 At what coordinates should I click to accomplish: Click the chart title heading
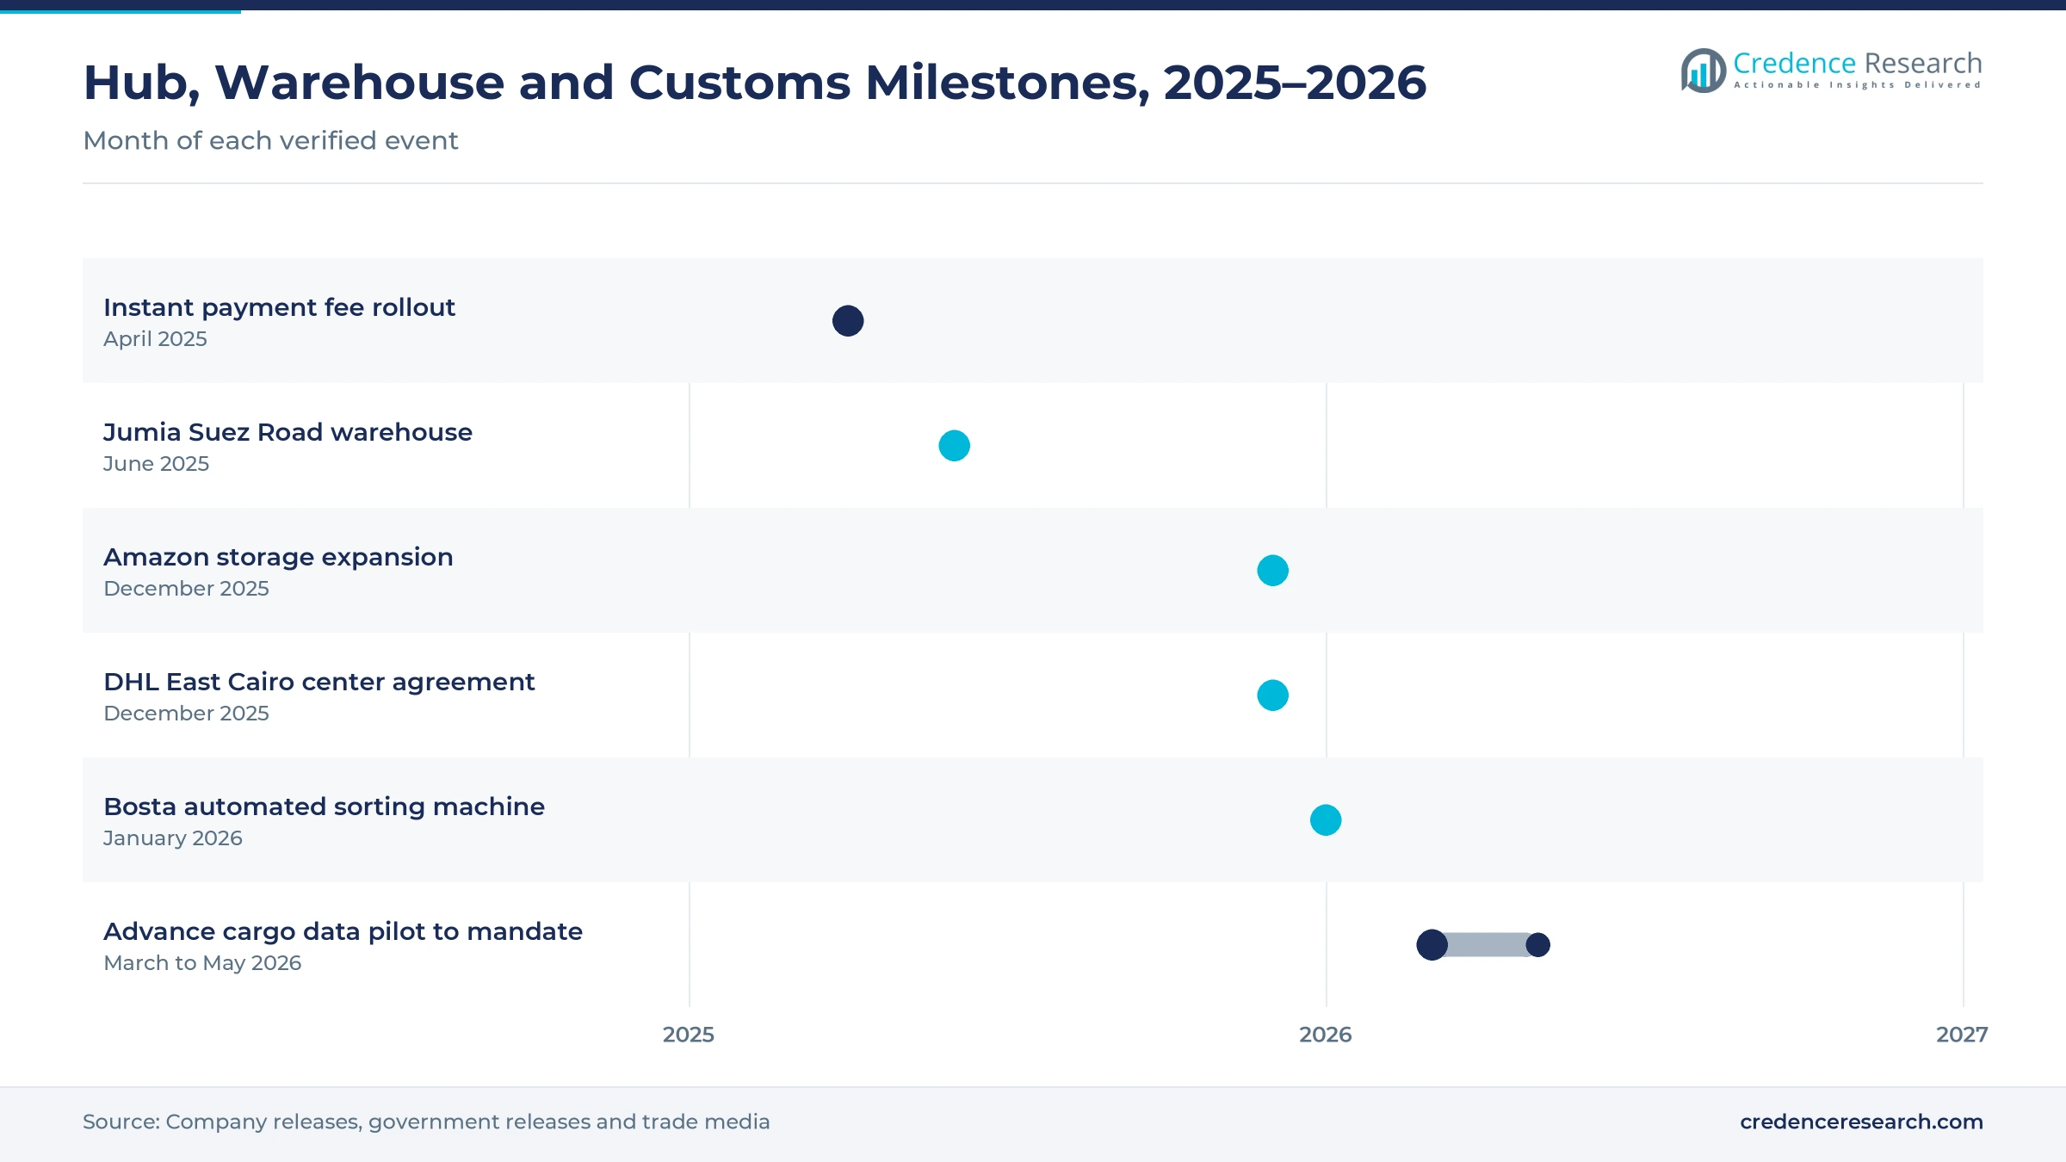point(754,83)
